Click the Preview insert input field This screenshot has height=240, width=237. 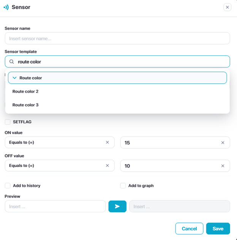pyautogui.click(x=55, y=206)
